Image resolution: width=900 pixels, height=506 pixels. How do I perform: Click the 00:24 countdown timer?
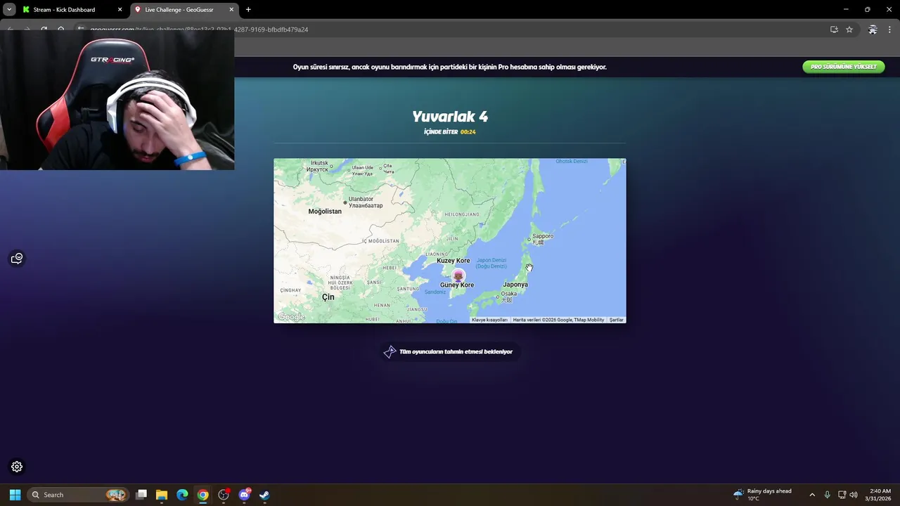[468, 132]
